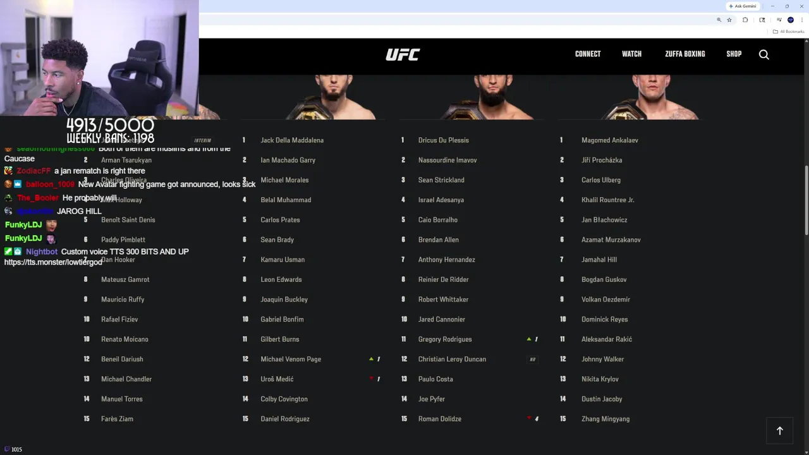This screenshot has width=809, height=455.
Task: Open the media controls icon
Action: (779, 20)
